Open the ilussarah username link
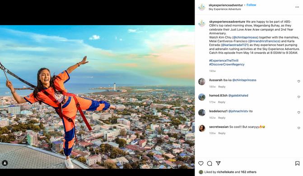 pos(216,80)
